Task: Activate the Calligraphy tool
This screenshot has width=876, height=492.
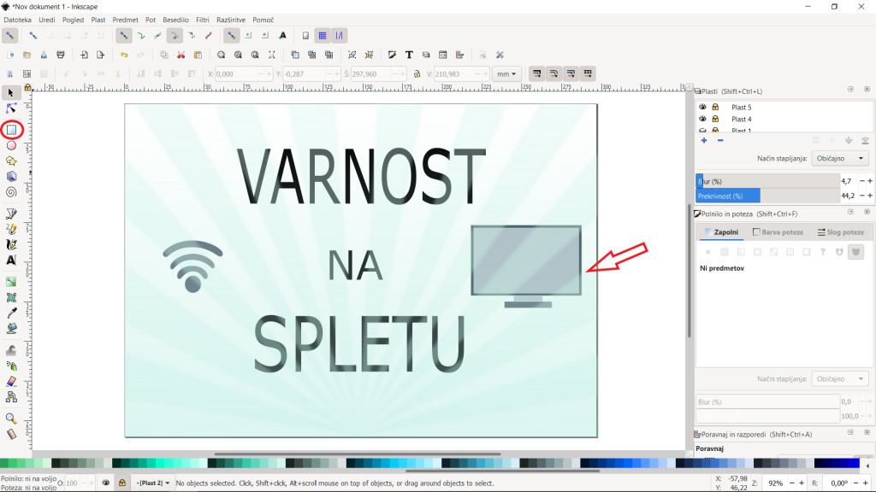Action: coord(11,245)
